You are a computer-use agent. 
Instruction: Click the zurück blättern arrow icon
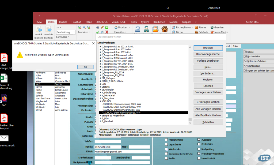point(39,29)
